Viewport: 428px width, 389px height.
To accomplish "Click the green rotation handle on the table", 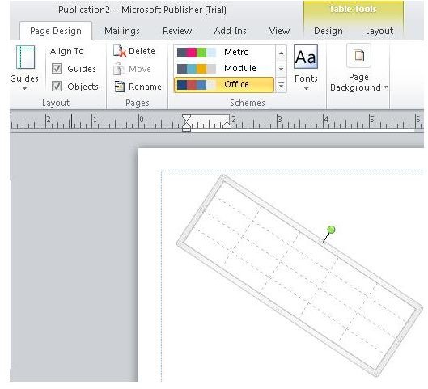I will [331, 230].
